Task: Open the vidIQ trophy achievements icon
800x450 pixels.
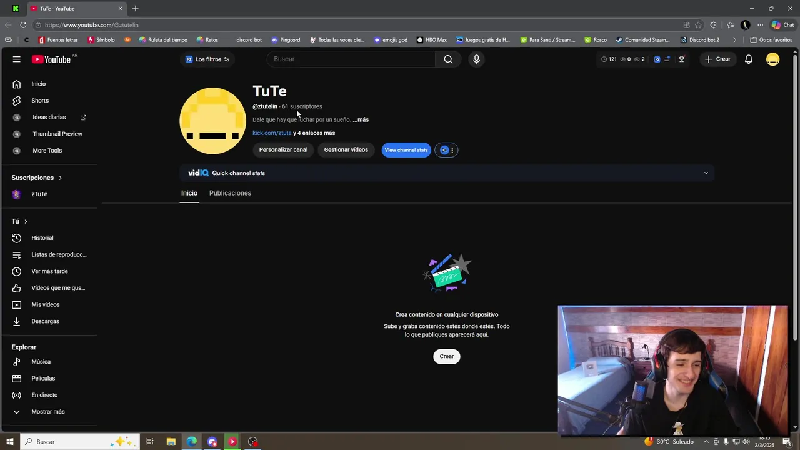Action: (682, 59)
